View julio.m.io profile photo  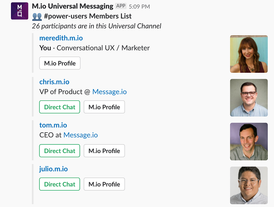tap(249, 185)
